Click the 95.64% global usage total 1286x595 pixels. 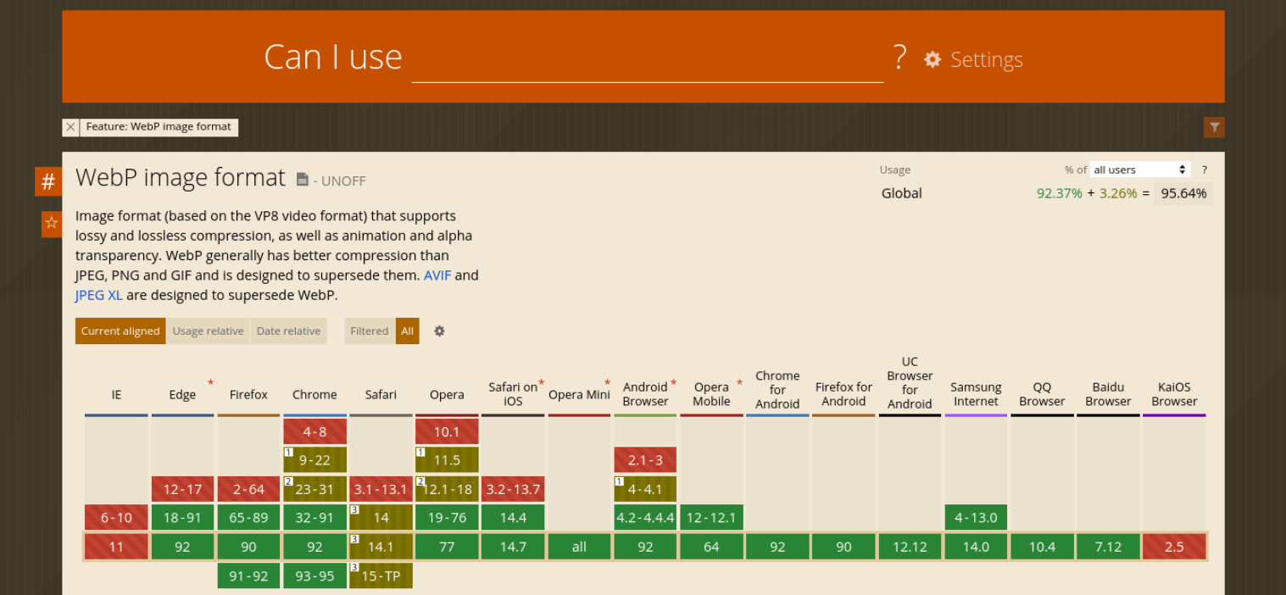pyautogui.click(x=1183, y=193)
